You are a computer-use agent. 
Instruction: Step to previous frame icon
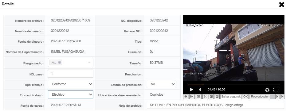tap(211, 97)
